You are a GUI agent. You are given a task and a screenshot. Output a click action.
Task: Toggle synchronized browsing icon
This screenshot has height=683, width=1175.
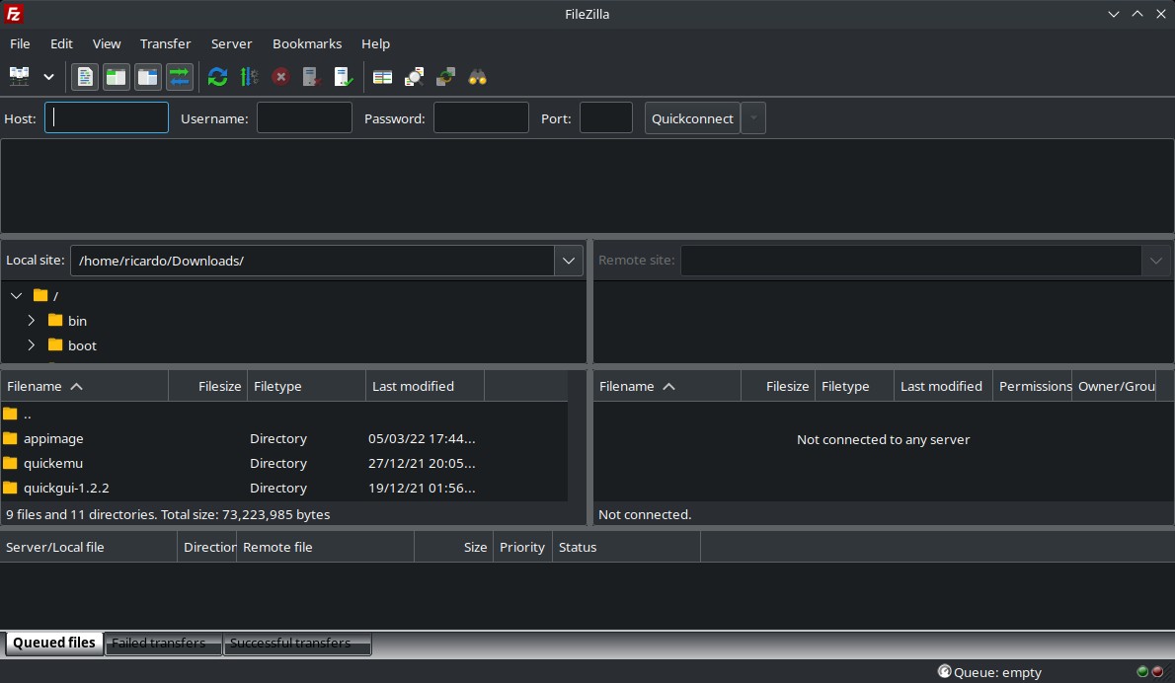[x=446, y=76]
